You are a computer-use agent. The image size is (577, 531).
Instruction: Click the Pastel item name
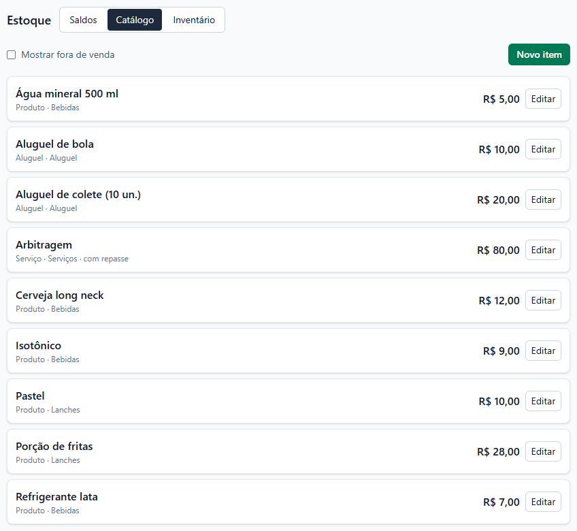click(x=30, y=396)
